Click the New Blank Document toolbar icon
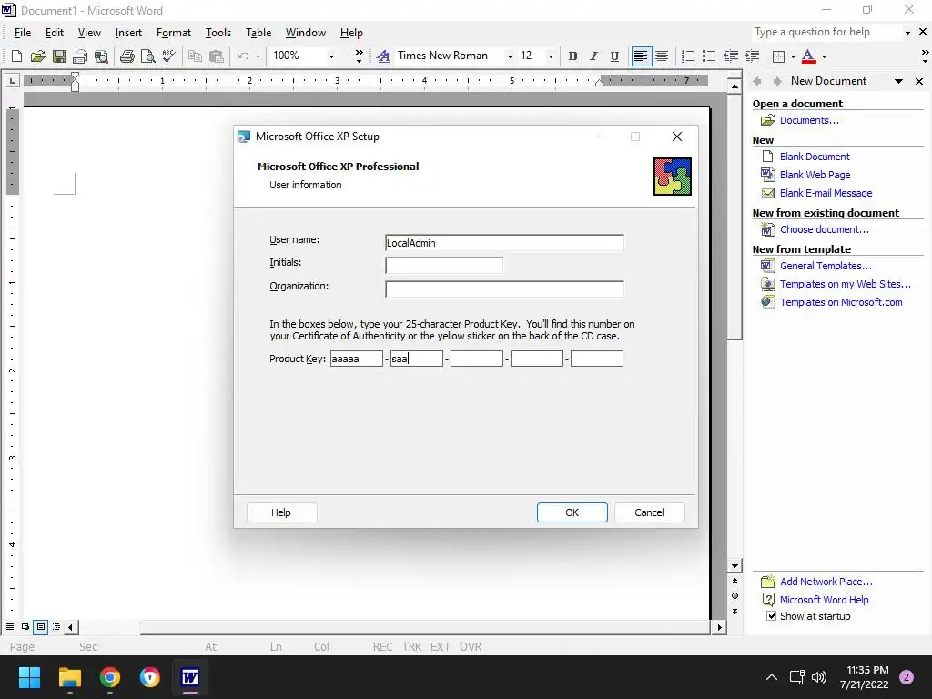Viewport: 932px width, 699px height. tap(16, 56)
